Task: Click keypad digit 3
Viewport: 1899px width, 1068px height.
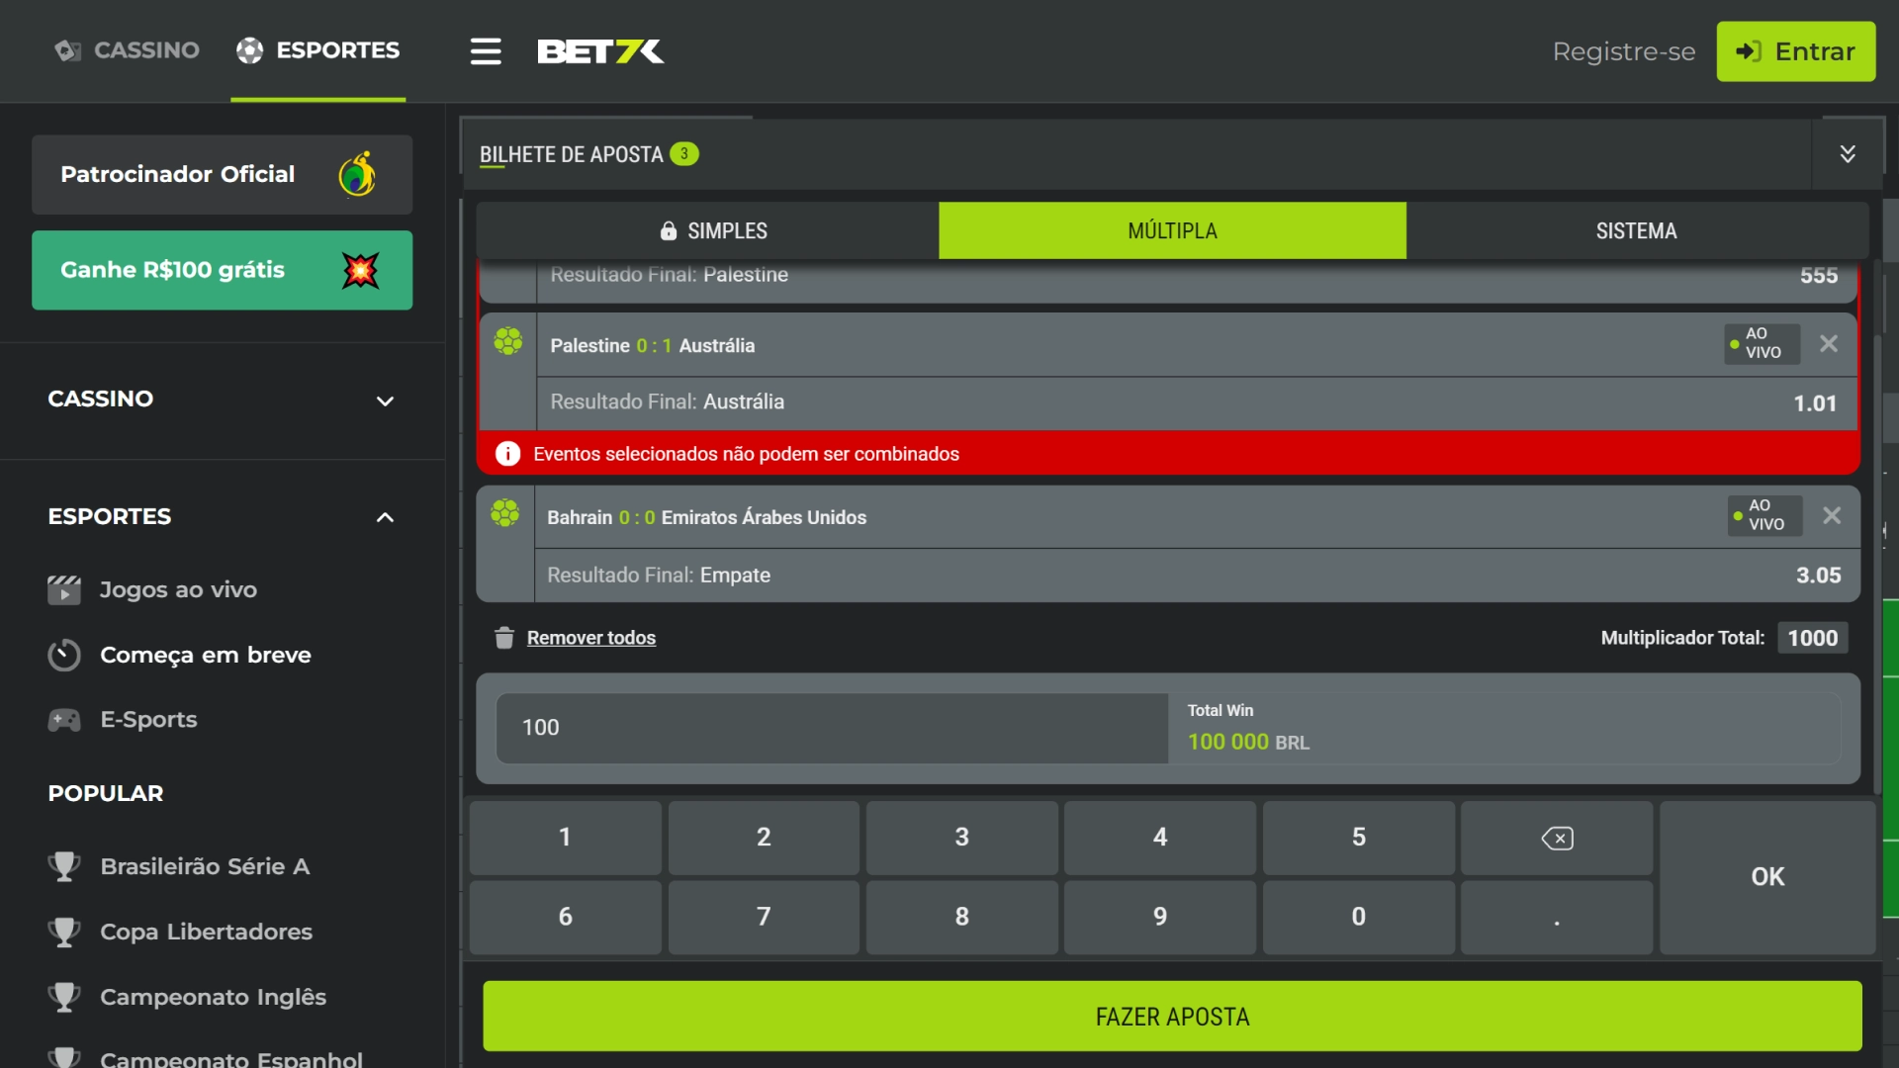Action: (961, 838)
